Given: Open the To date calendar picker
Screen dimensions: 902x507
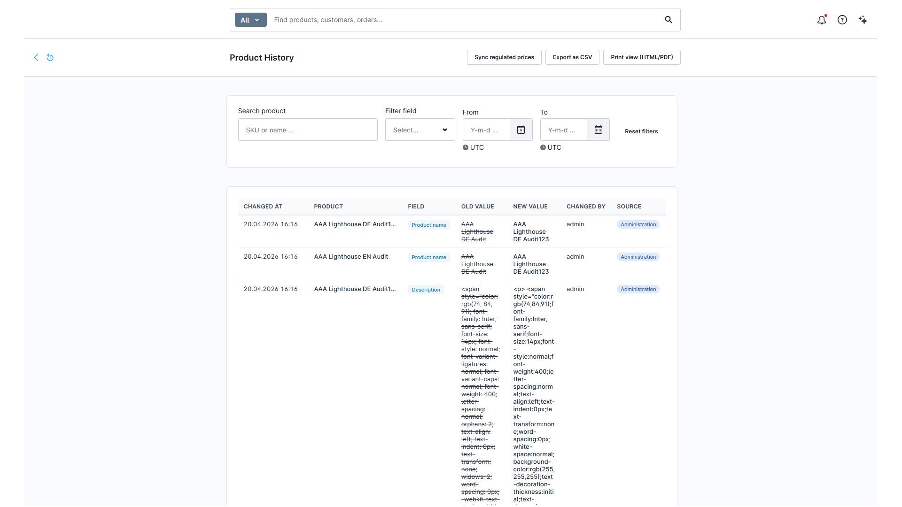Looking at the screenshot, I should pyautogui.click(x=598, y=130).
